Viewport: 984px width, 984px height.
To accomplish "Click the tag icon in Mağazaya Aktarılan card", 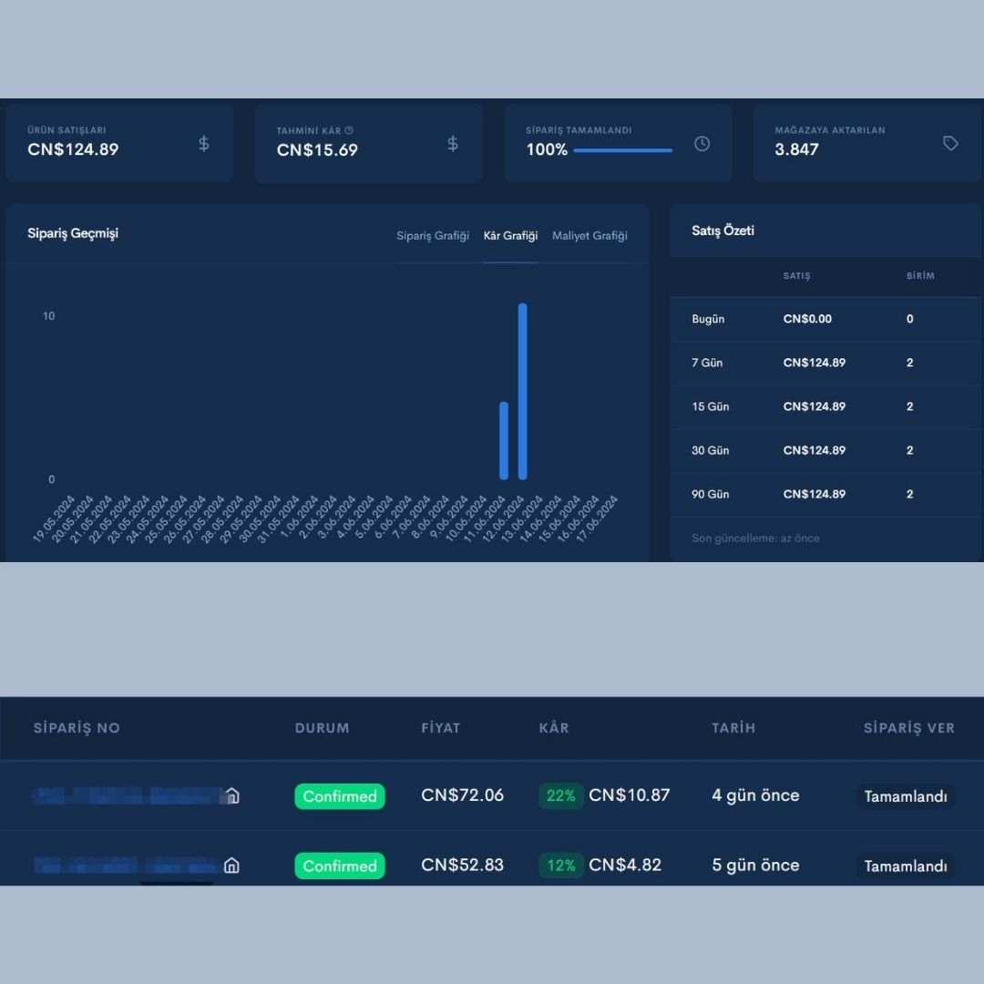I will pos(950,143).
